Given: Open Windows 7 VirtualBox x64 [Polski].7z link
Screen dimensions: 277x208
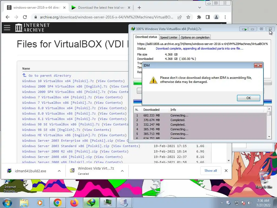Looking at the screenshot, I should 57,97.
